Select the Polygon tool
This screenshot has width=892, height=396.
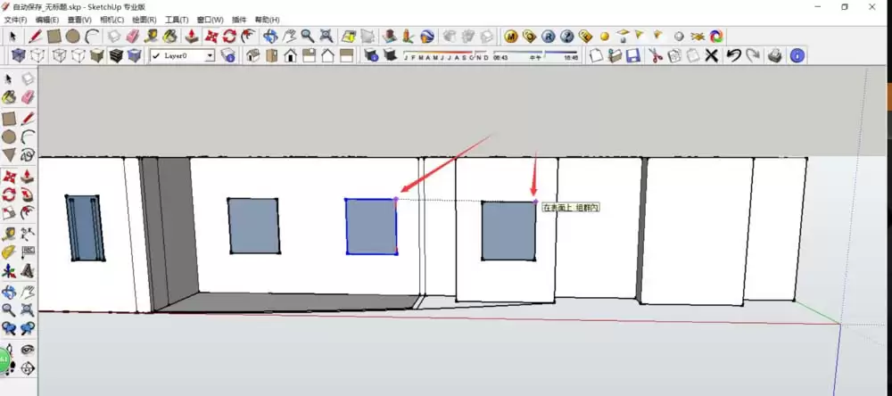9,155
